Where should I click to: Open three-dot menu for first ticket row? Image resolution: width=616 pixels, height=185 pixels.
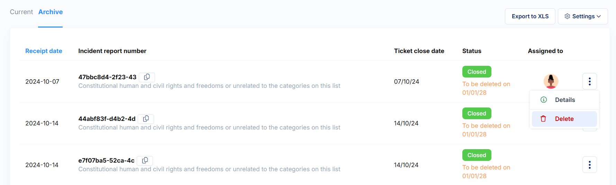click(590, 81)
